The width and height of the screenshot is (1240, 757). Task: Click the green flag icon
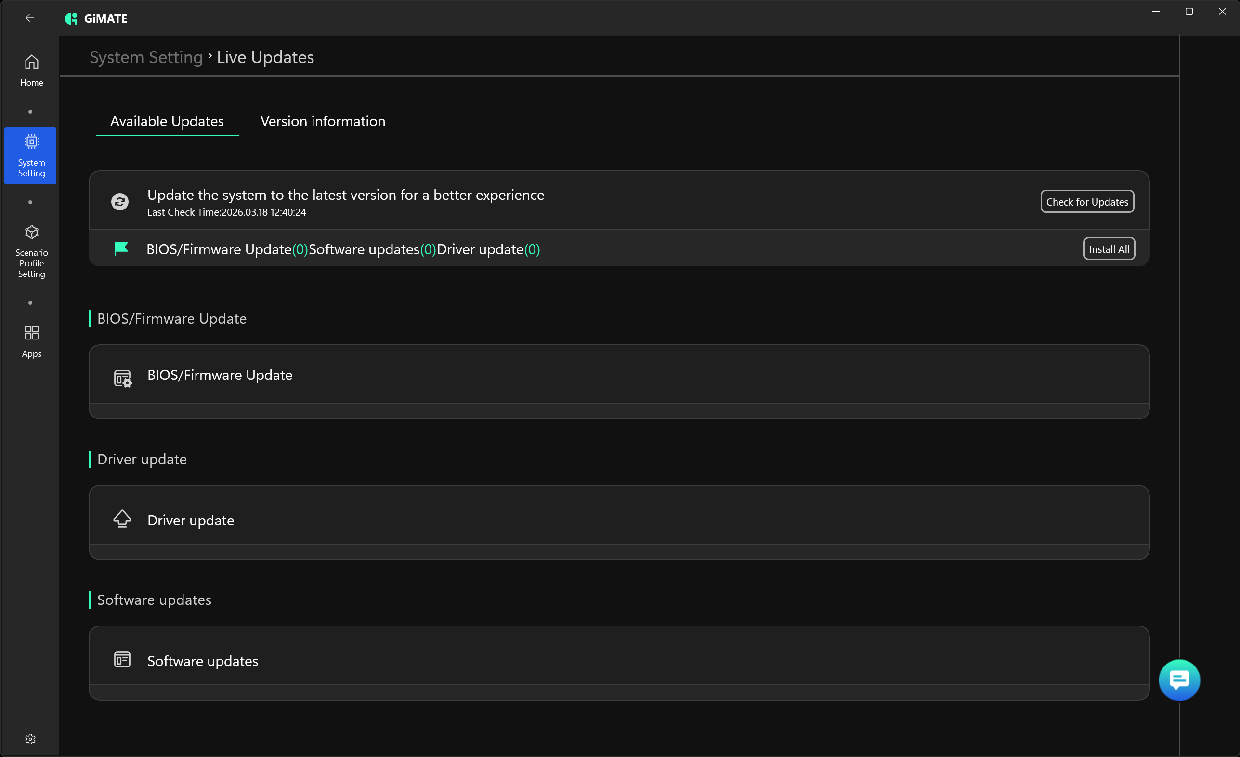(x=121, y=248)
